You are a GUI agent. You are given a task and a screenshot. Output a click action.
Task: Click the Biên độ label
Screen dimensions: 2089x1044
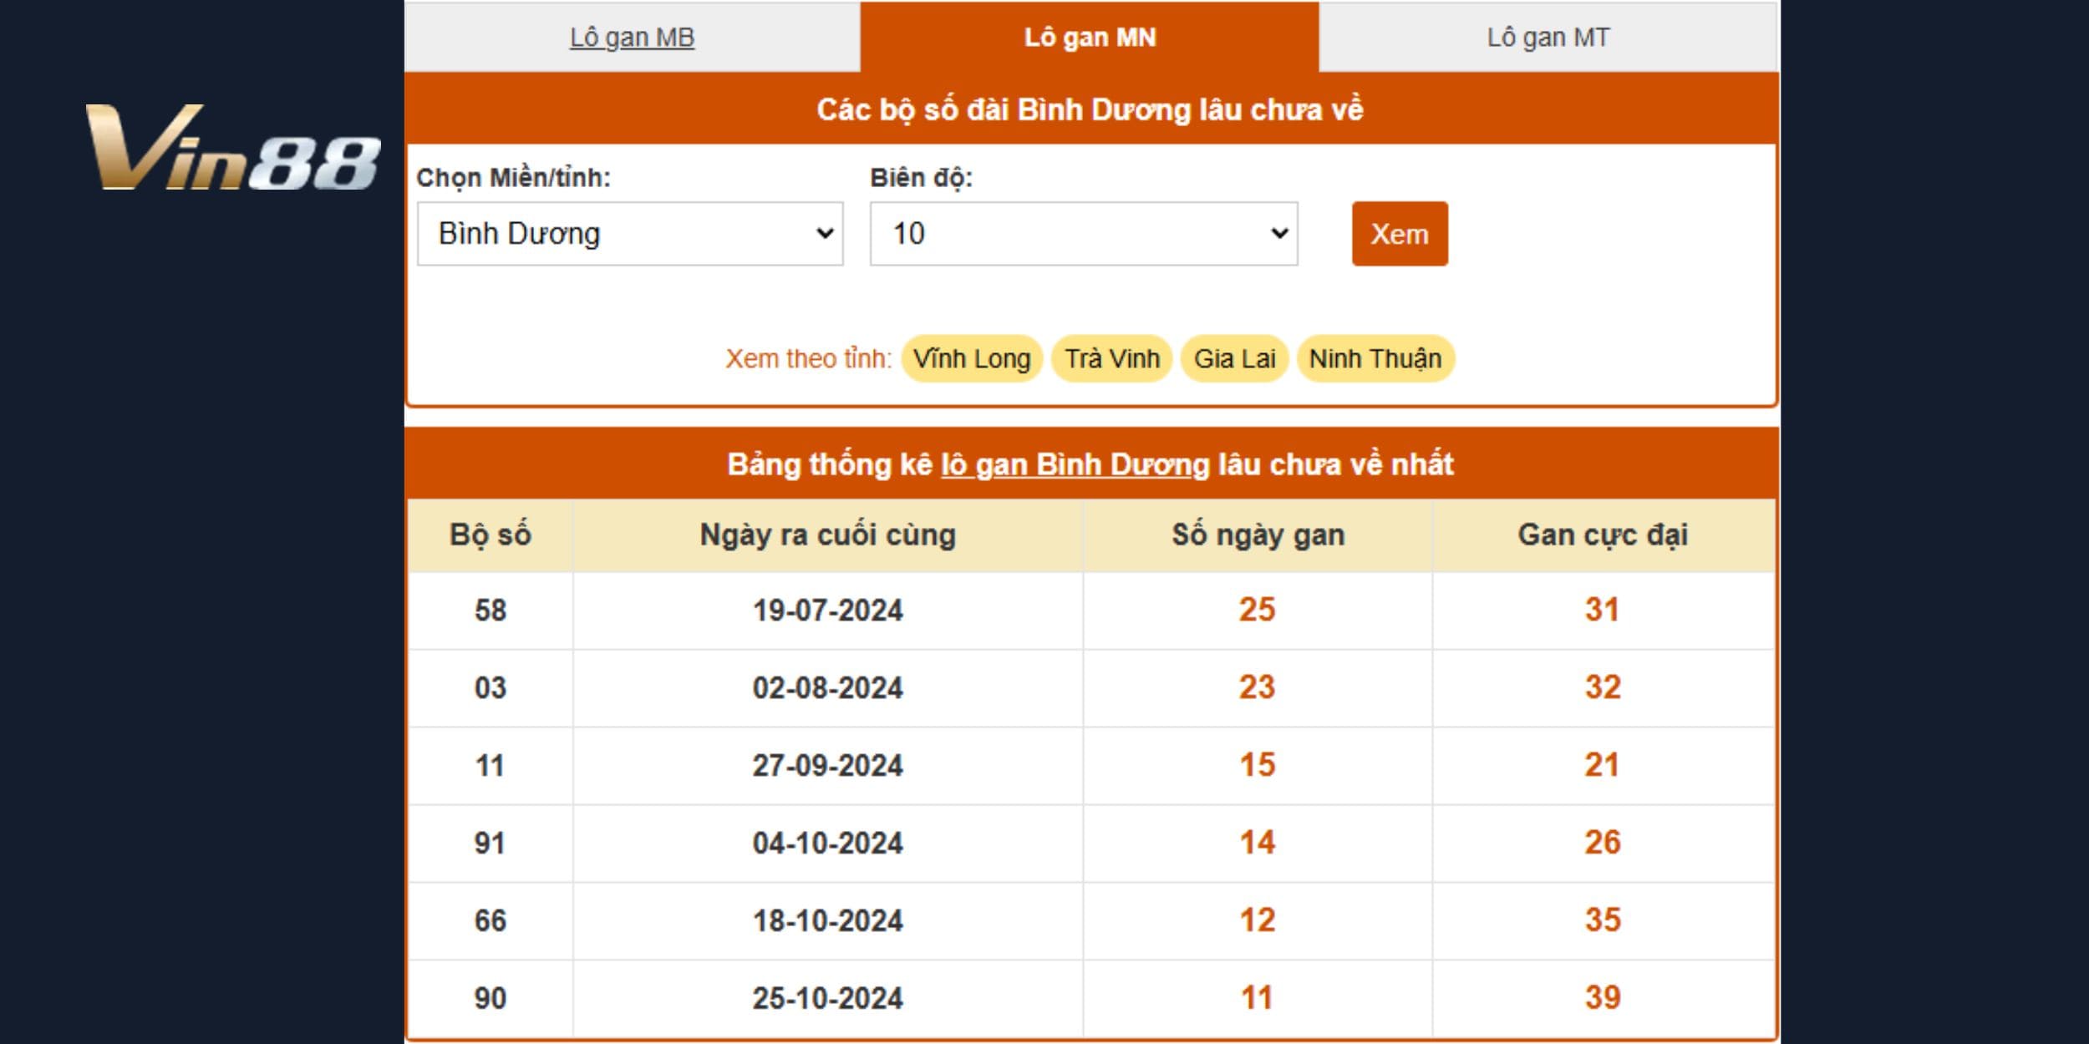[x=922, y=178]
